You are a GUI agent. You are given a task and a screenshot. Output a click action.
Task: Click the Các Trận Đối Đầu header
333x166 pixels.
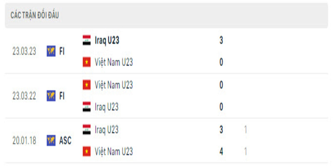pos(35,16)
